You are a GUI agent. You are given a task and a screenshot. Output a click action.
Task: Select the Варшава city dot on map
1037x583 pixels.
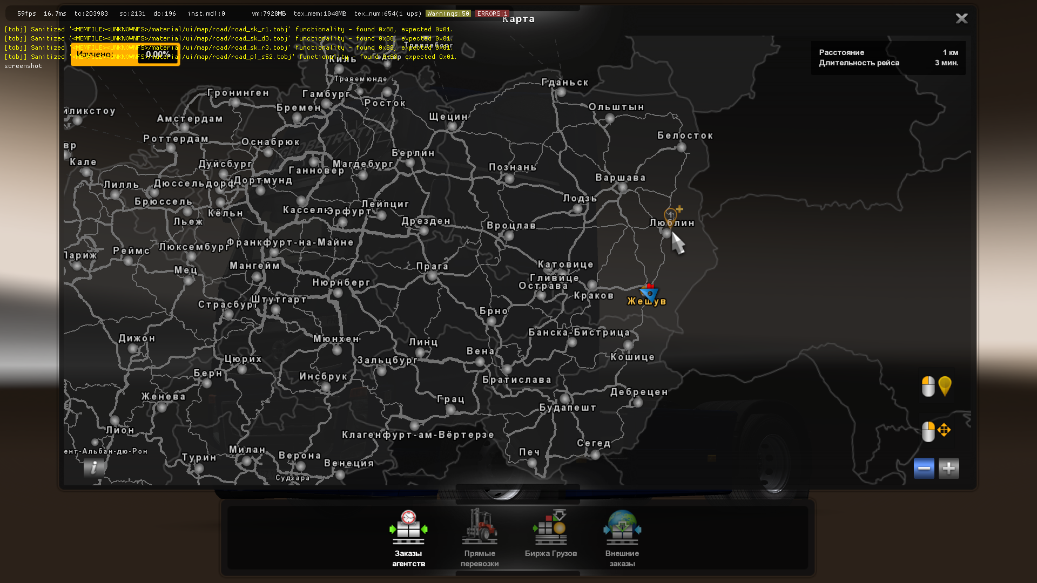(x=622, y=188)
